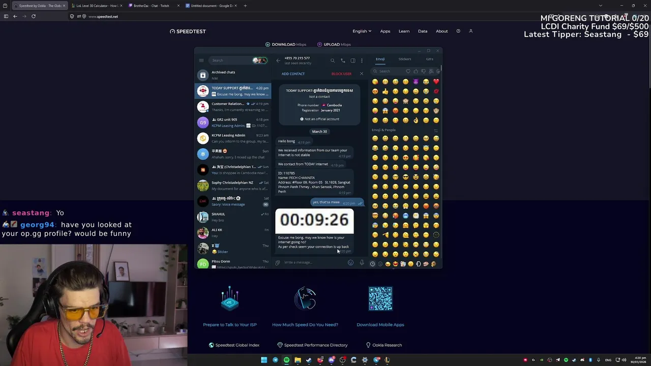Toggle browser sidebar panel icon
651x366 pixels.
pyautogui.click(x=6, y=16)
